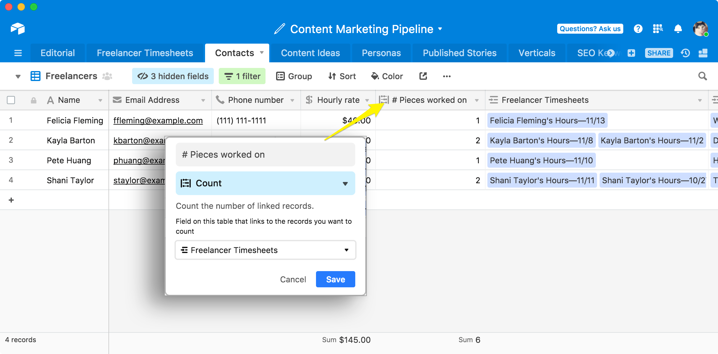Switch to the Personas tab
The width and height of the screenshot is (718, 354).
click(x=381, y=53)
